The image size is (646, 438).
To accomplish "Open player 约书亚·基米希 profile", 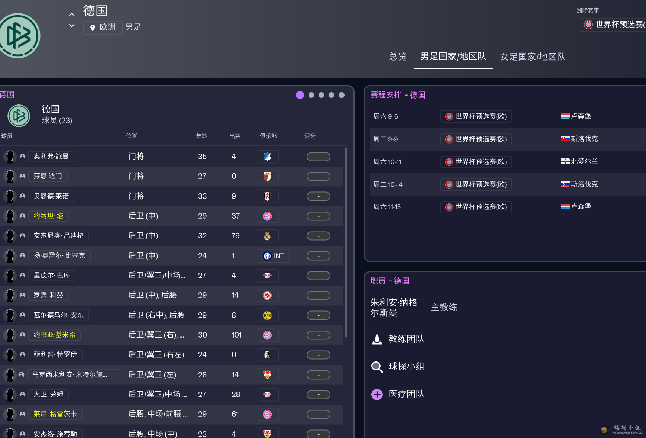I will pyautogui.click(x=54, y=335).
